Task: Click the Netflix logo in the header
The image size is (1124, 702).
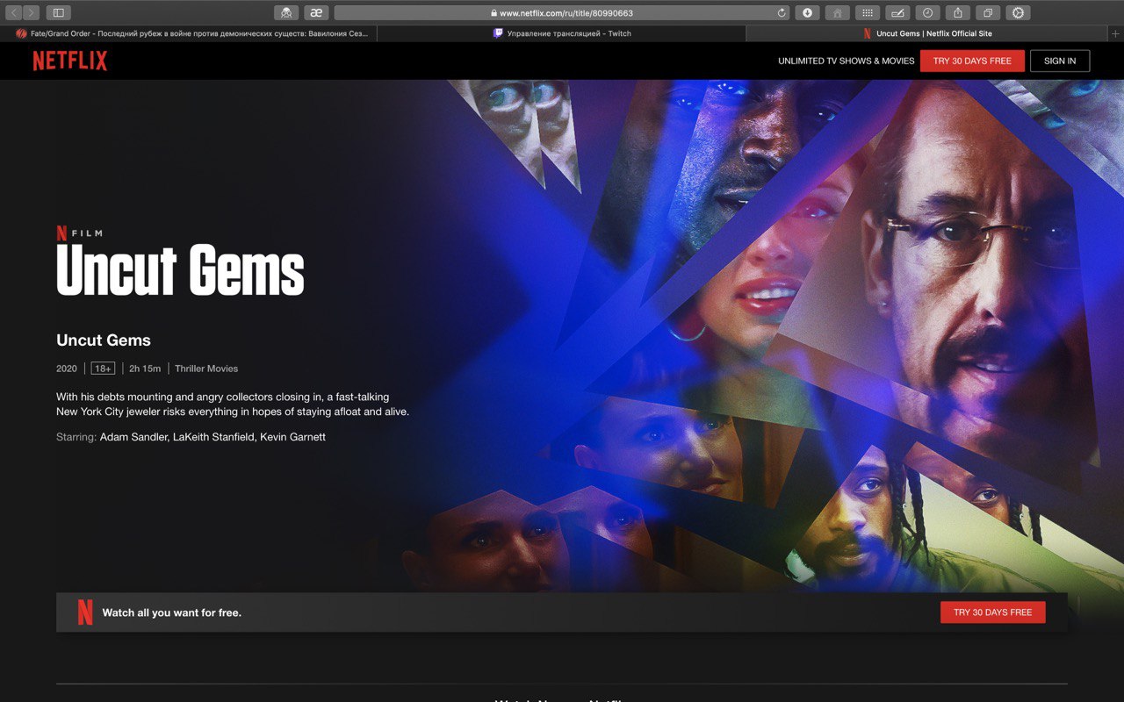Action: [x=70, y=61]
